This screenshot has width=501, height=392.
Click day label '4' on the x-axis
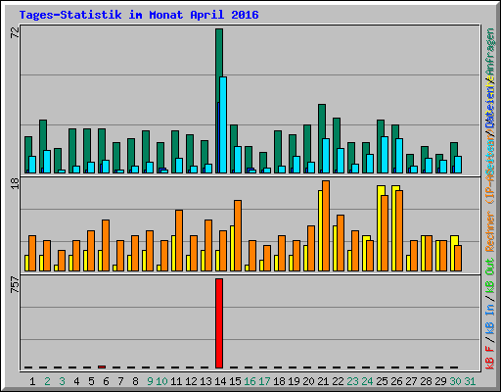click(76, 381)
